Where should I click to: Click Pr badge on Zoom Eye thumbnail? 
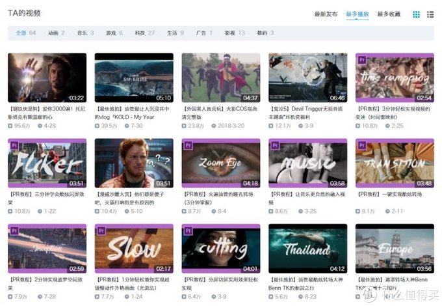187,145
